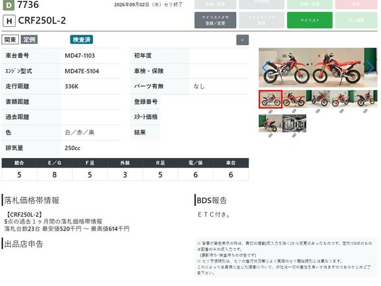Select the 関東 tag

10,40
